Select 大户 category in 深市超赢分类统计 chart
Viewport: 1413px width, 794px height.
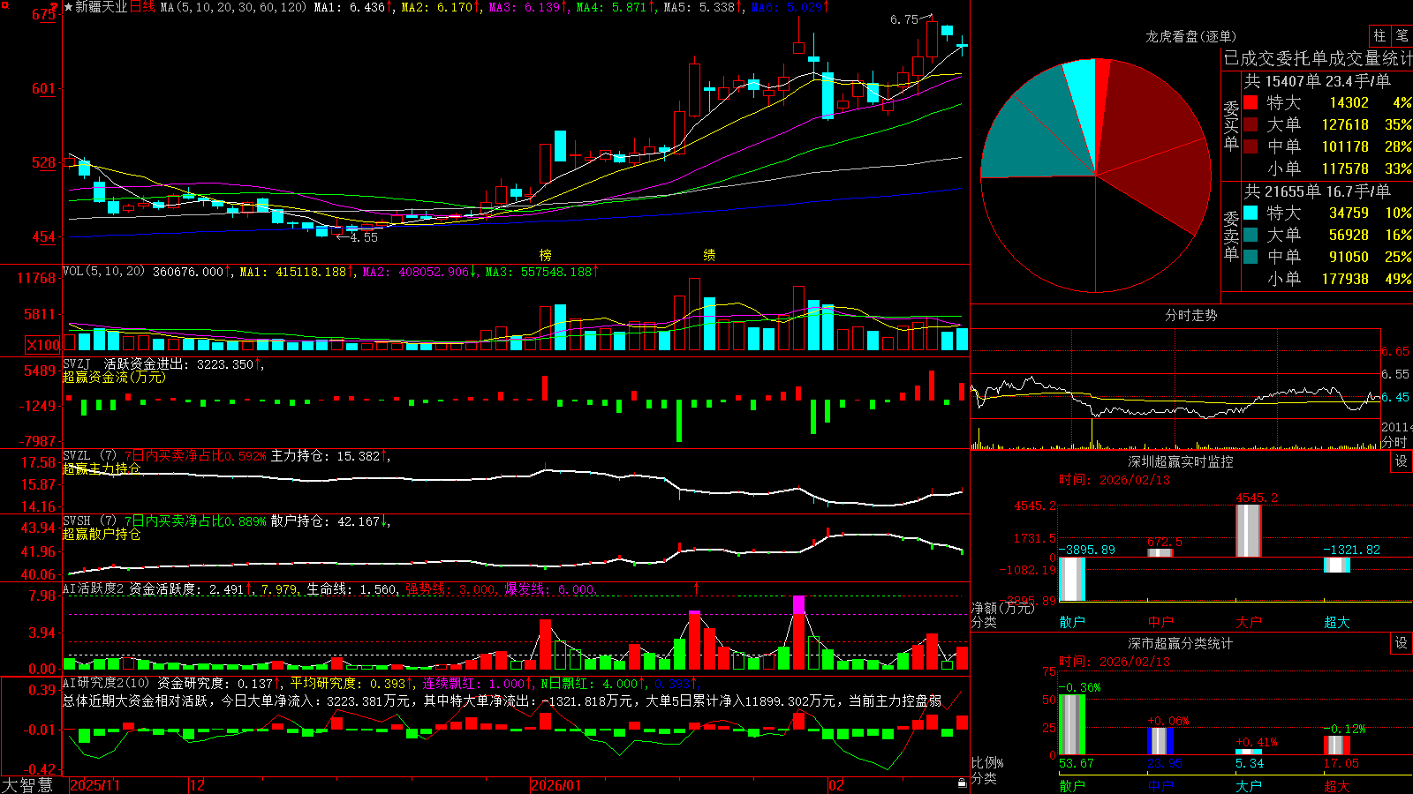pyautogui.click(x=1249, y=785)
